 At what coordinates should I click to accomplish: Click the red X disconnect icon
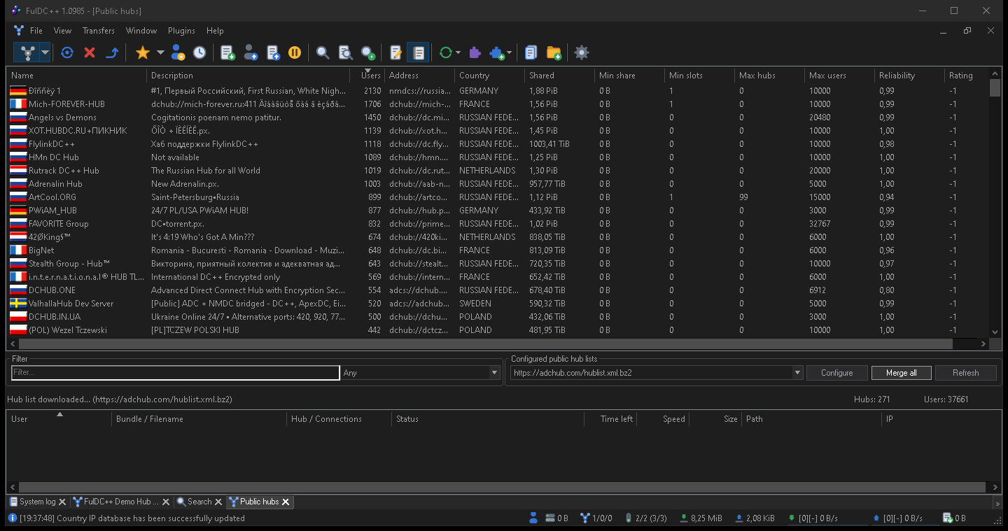[x=90, y=52]
